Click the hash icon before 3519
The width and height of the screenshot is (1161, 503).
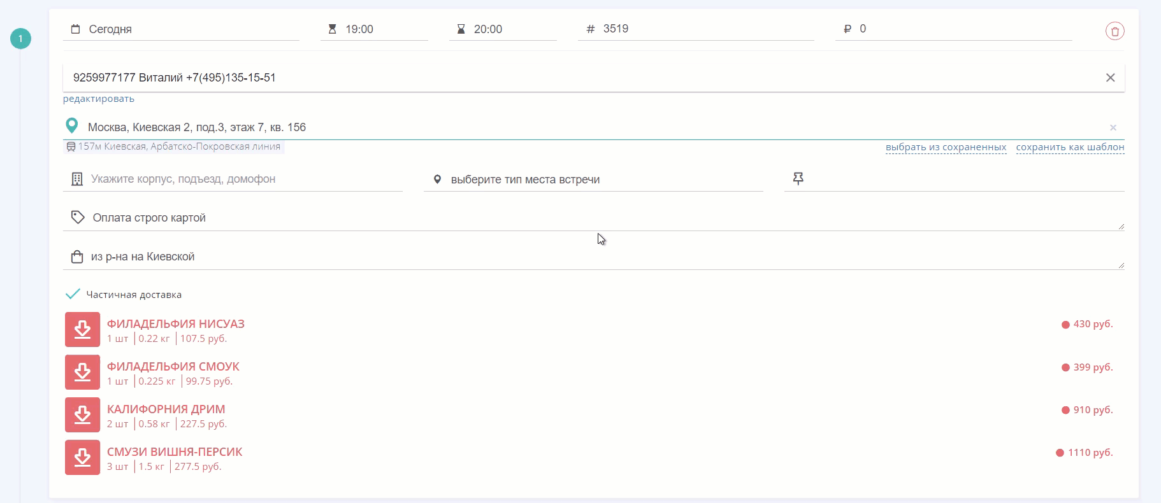click(x=590, y=29)
